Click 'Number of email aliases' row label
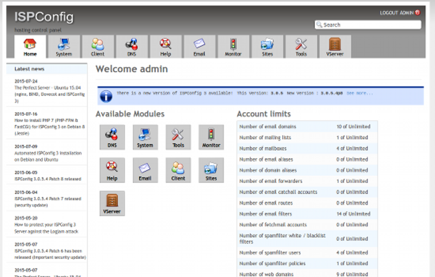Viewport: 435px width, 277px height. (x=266, y=159)
